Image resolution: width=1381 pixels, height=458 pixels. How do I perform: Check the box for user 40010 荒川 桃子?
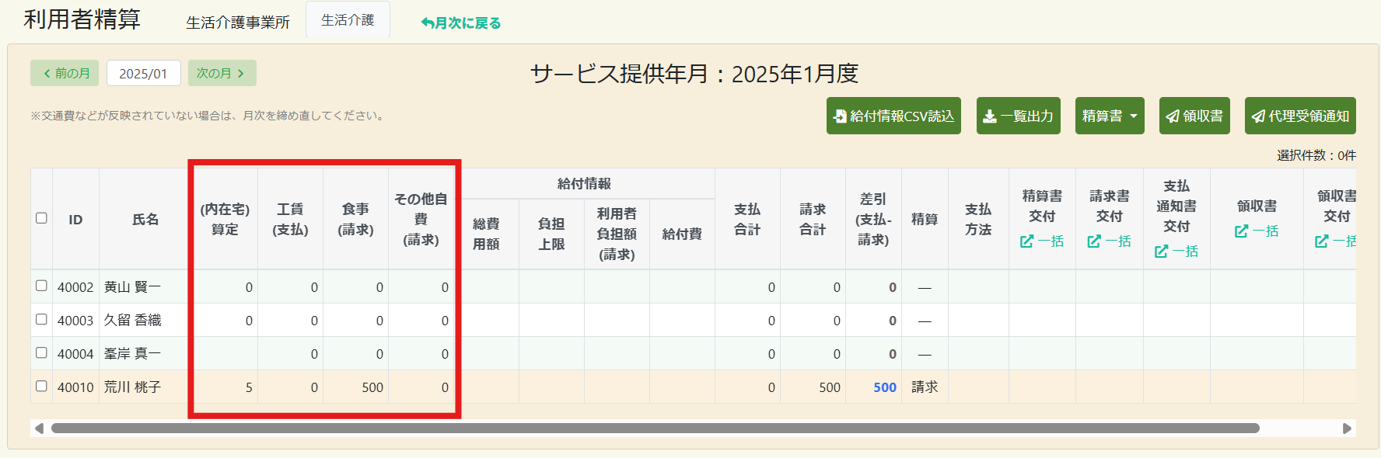click(x=42, y=386)
